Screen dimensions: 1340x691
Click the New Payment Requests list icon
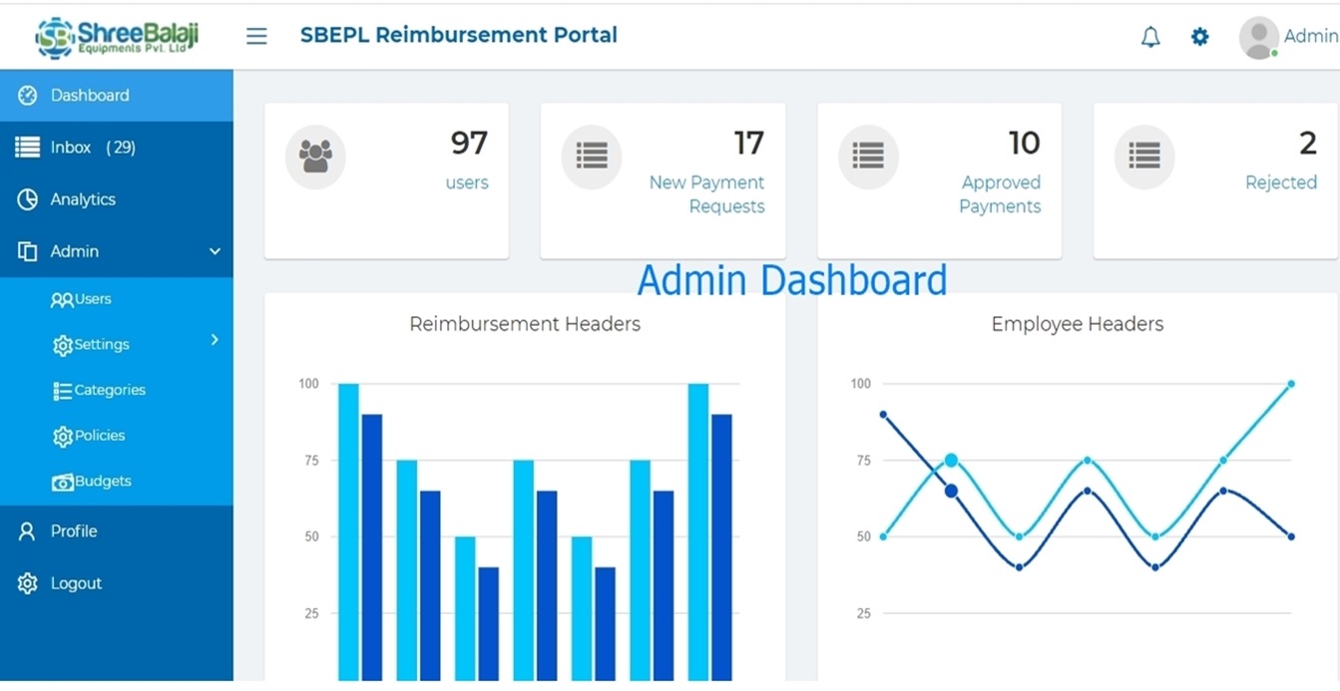point(592,157)
